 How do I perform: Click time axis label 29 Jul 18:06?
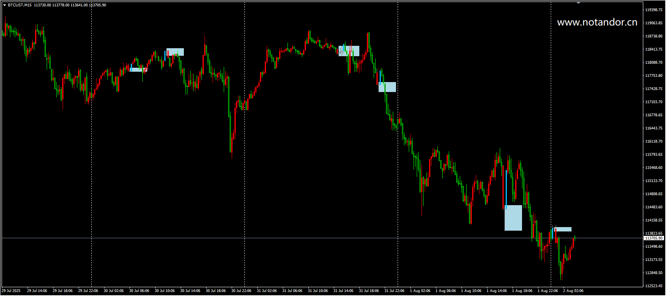tap(63, 291)
